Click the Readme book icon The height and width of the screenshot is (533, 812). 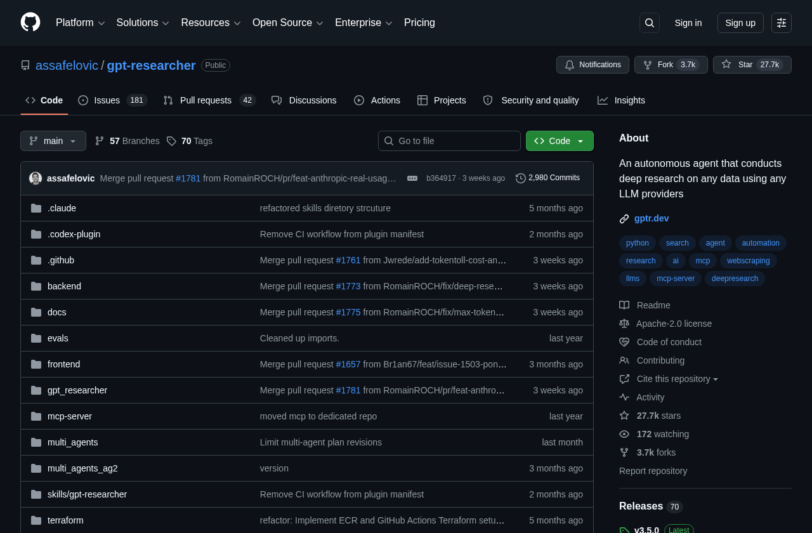pos(624,305)
